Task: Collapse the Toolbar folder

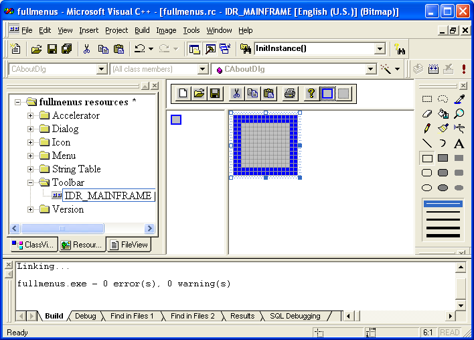Action: click(x=30, y=182)
